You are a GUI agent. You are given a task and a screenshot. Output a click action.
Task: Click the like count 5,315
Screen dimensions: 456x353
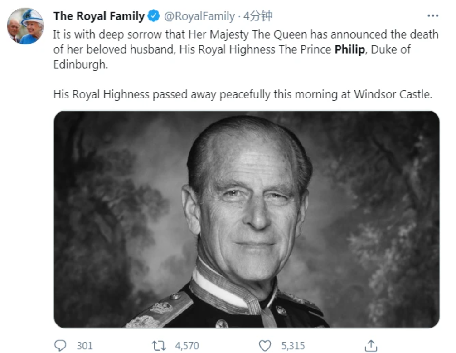(294, 346)
